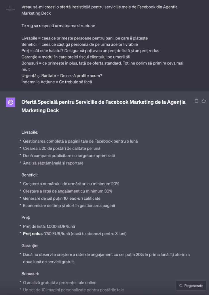
Task: Click the '20 de postări de calitate' bullet
Action: [62, 148]
